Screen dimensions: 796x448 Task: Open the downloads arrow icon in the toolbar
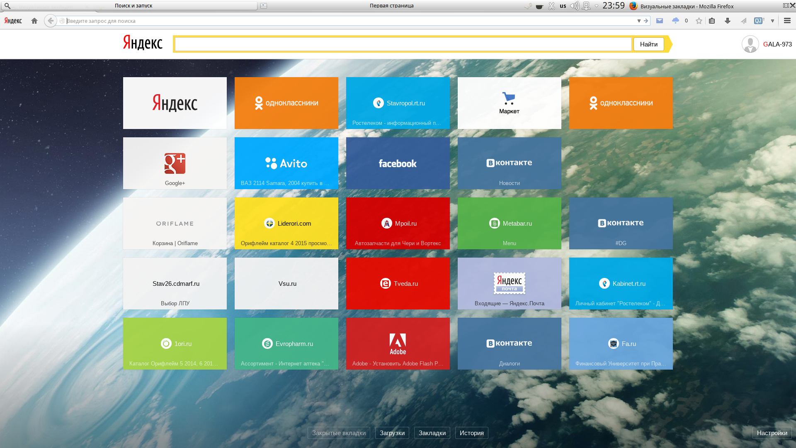(728, 21)
